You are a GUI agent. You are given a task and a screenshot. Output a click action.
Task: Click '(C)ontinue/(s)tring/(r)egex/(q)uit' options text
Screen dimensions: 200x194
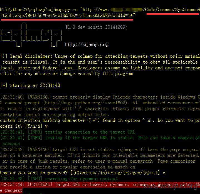[115, 173]
